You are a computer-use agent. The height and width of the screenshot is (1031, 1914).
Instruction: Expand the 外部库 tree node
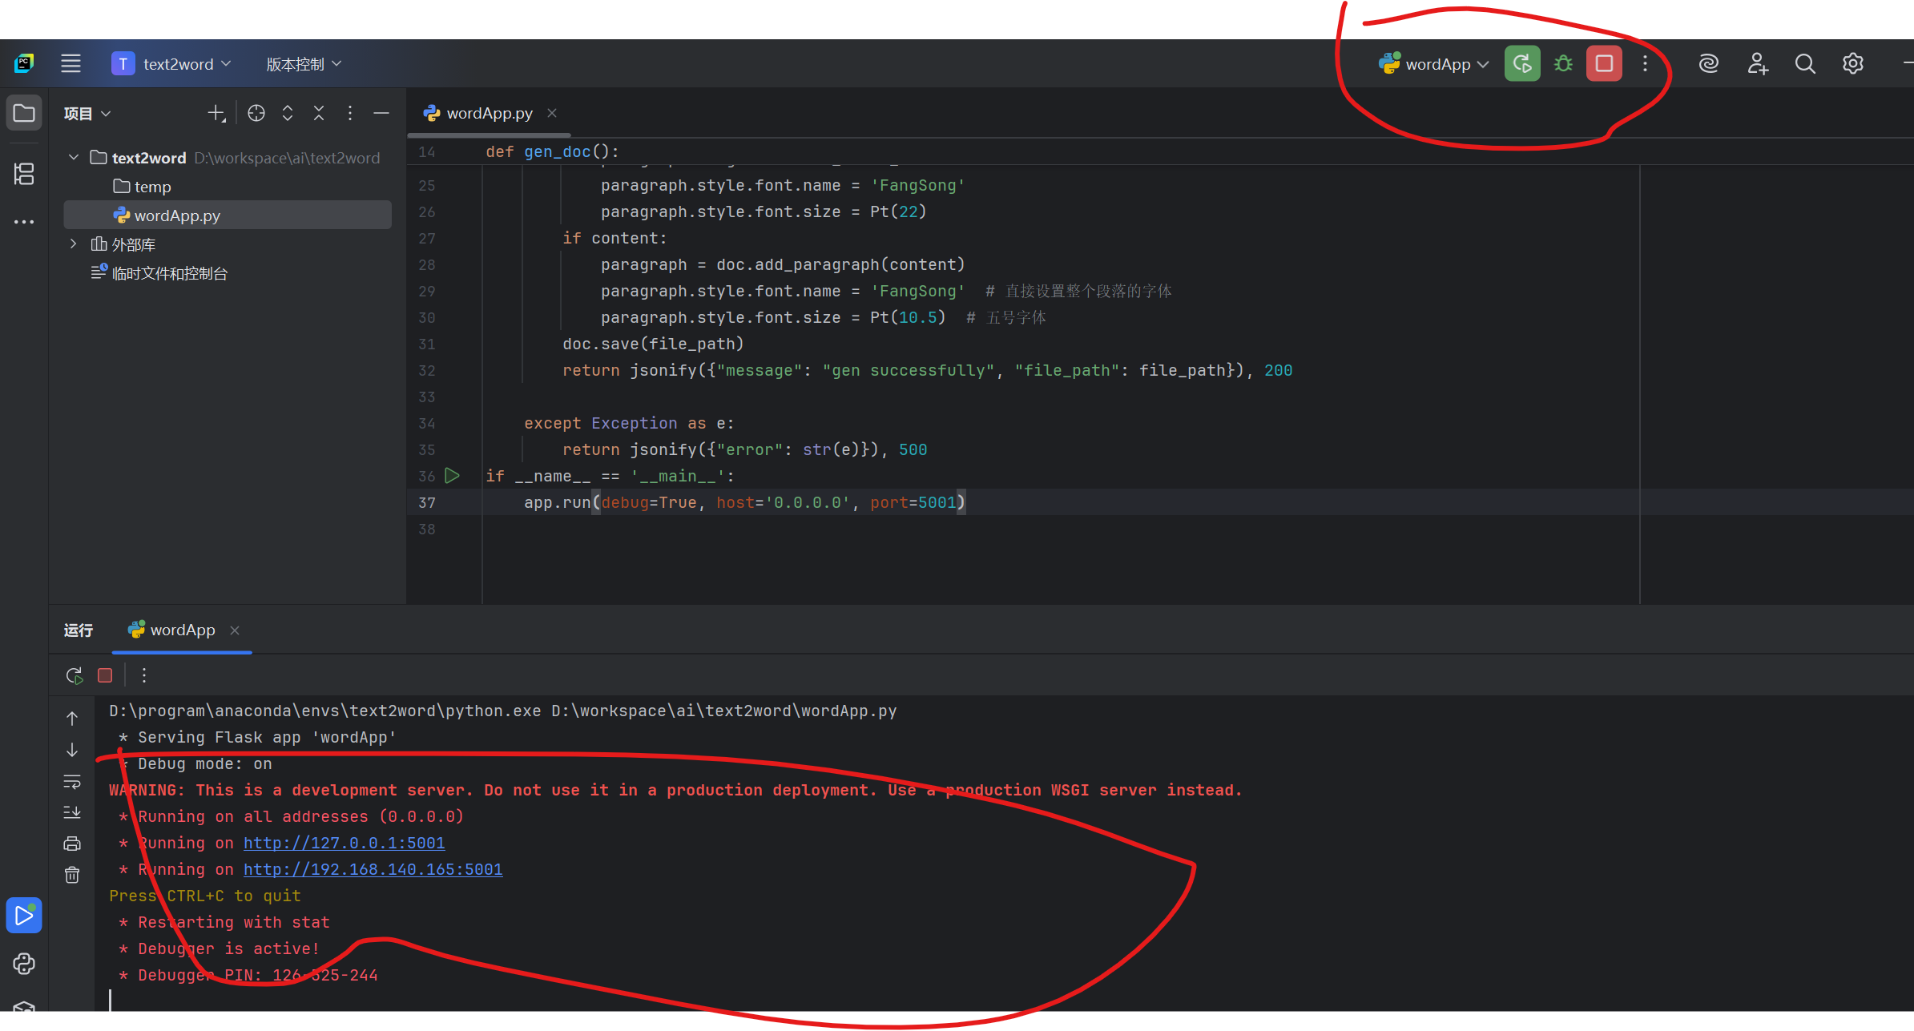(73, 244)
